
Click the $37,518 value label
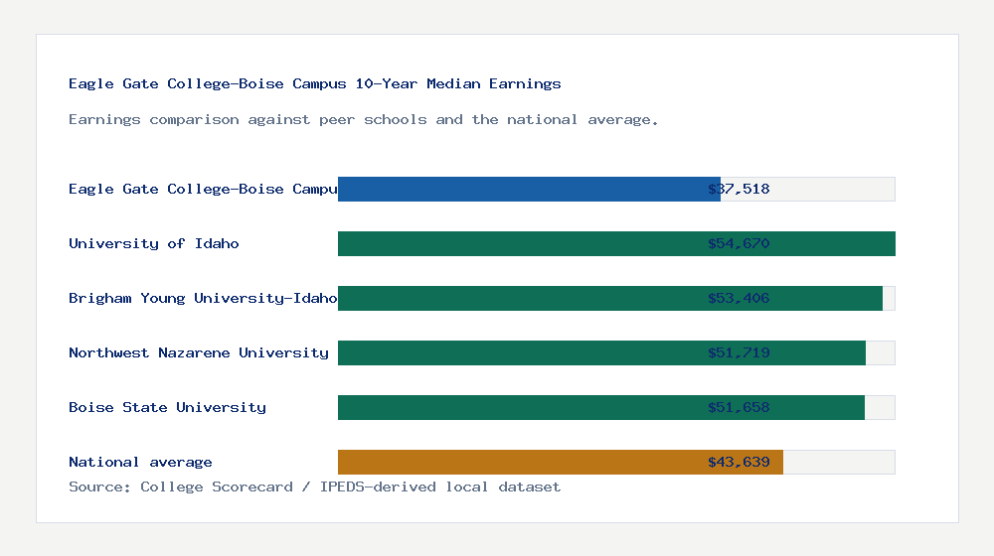click(x=739, y=189)
